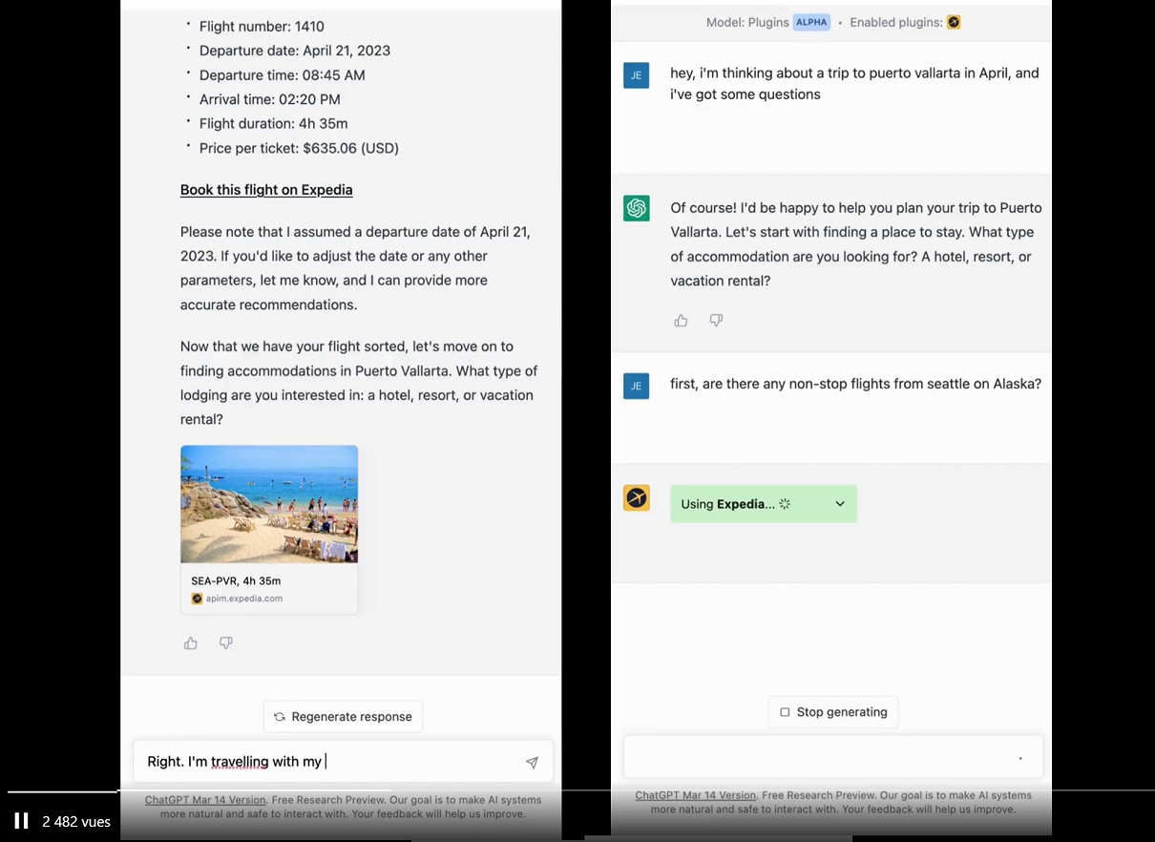Click the '2 482 vues' view count

coord(76,821)
